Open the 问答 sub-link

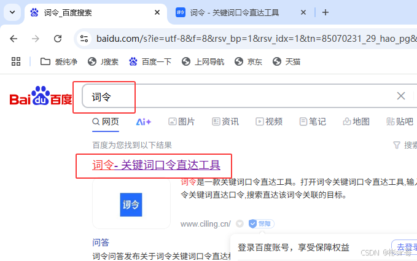pos(101,243)
